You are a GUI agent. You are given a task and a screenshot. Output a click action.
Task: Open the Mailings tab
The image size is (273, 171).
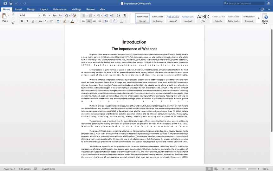(x=76, y=10)
